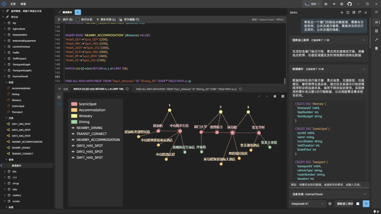Go to next result with right arrow
Screen dimensions: 381x214
click(267, 96)
